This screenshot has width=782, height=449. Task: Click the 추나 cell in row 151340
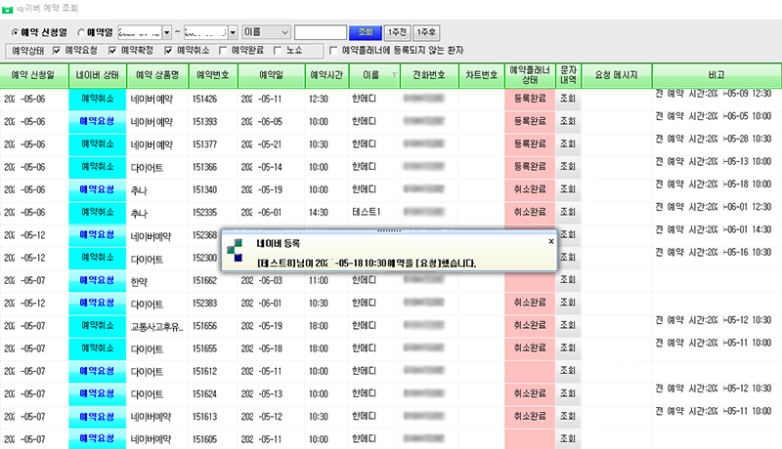(x=157, y=190)
